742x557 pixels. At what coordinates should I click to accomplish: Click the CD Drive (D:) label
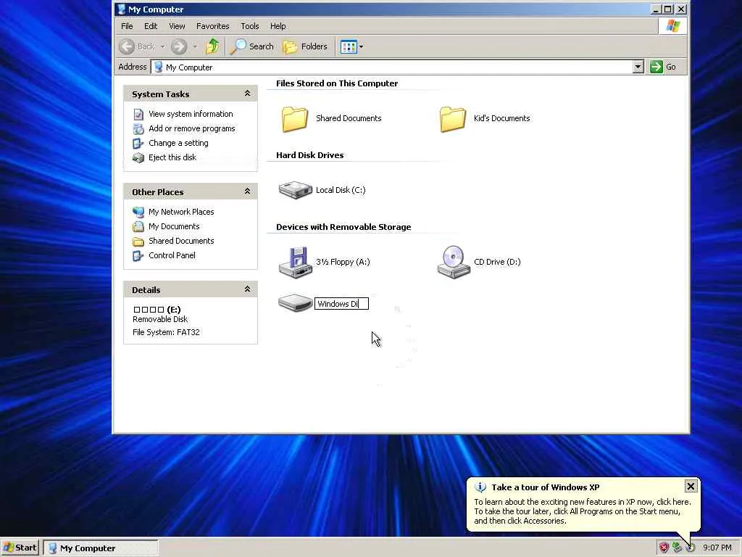(497, 262)
